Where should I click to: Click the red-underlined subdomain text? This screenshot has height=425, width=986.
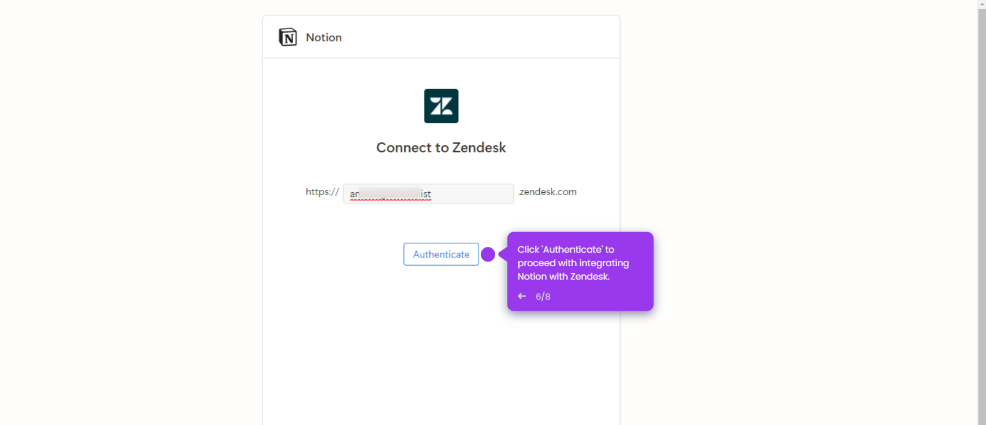[389, 193]
